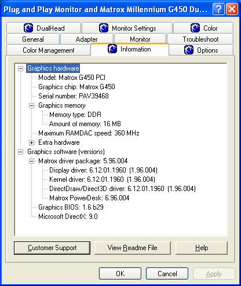Select the Graphics memory tree item
This screenshot has height=286, width=241.
pos(62,105)
